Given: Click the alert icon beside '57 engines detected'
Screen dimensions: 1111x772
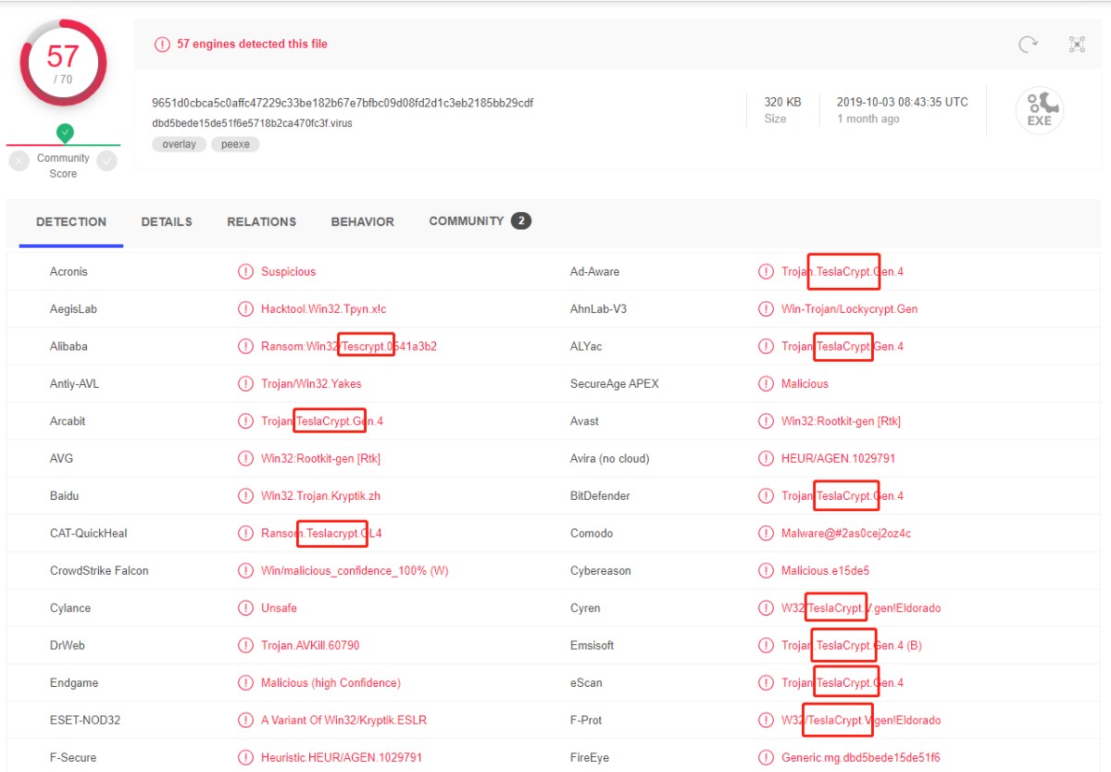Looking at the screenshot, I should pyautogui.click(x=162, y=44).
